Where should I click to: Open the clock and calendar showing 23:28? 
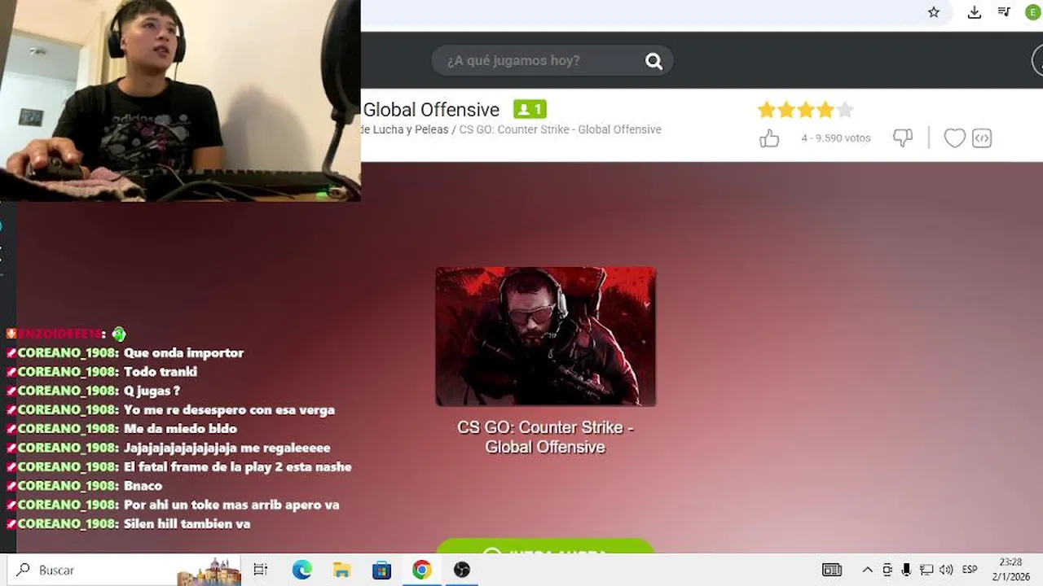pyautogui.click(x=1010, y=570)
